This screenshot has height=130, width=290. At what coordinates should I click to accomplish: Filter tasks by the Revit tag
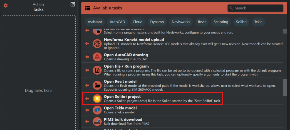[x=202, y=22]
